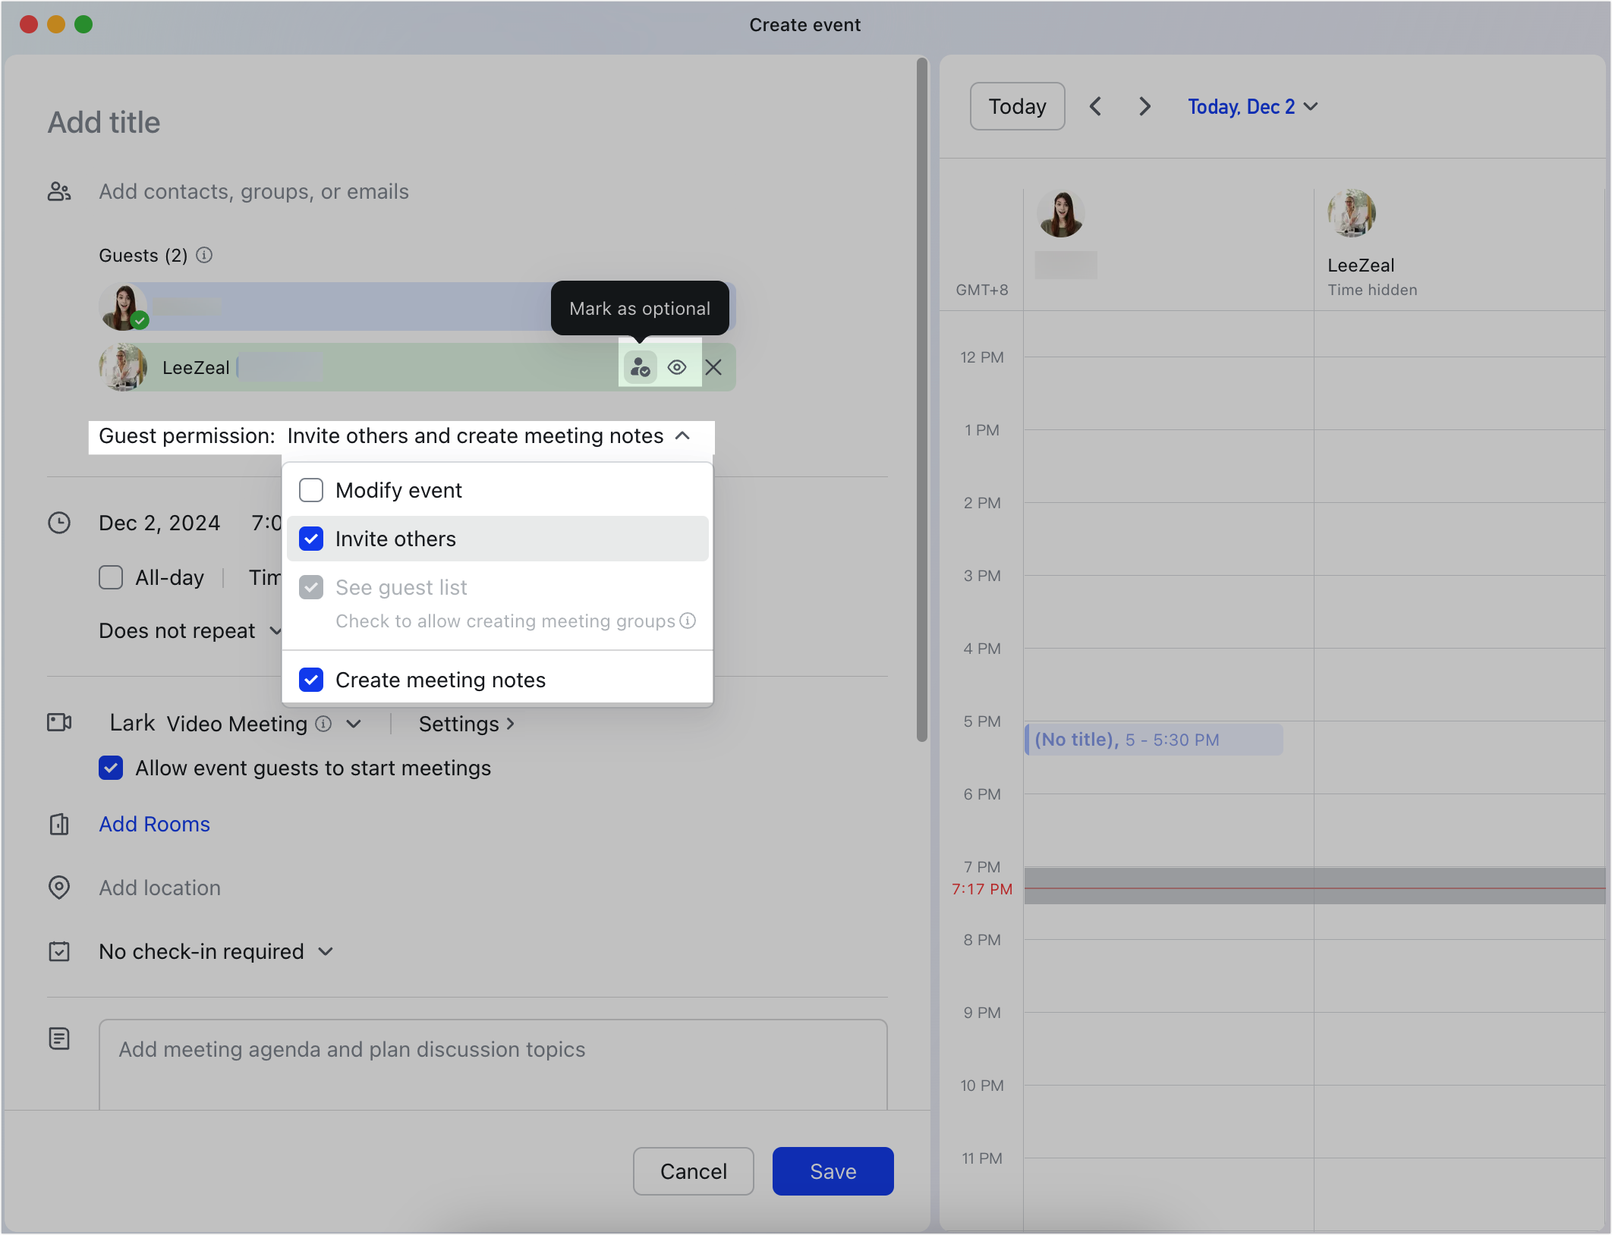
Task: Enable the Modify event permission
Action: tap(311, 490)
